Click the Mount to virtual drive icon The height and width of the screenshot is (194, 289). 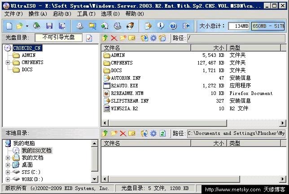coord(118,26)
